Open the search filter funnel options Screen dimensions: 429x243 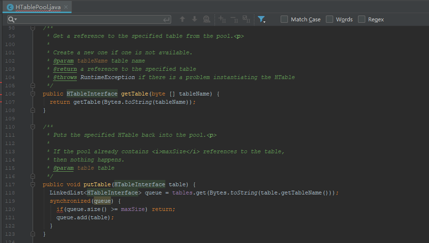tap(262, 19)
